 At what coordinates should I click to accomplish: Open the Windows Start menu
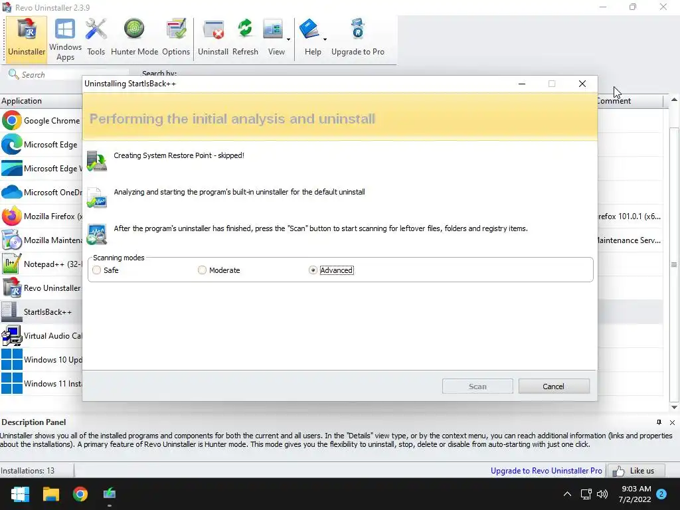[x=20, y=494]
